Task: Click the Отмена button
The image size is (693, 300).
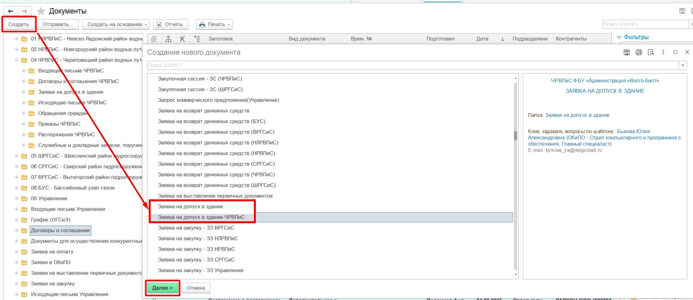Action: [x=196, y=288]
